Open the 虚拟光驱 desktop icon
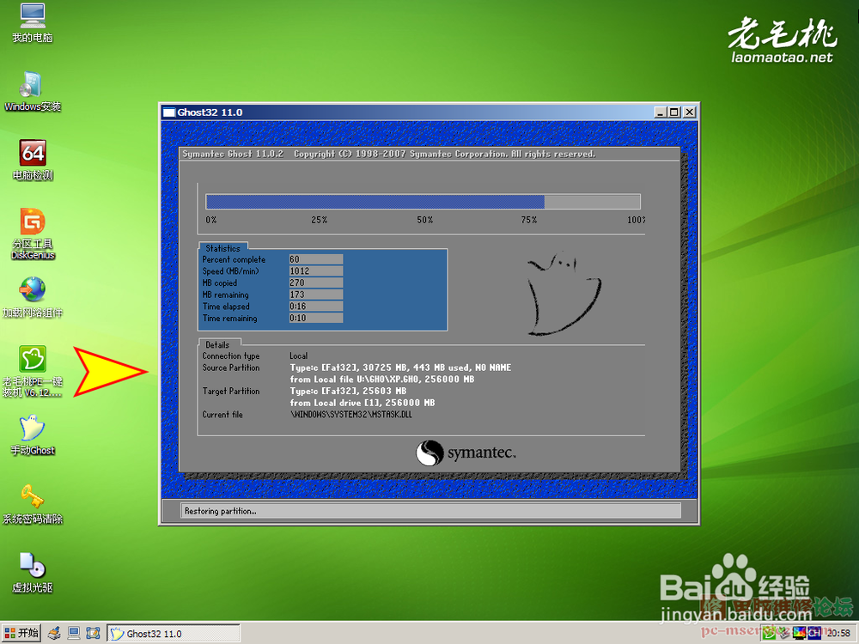Viewport: 859px width, 644px height. (33, 573)
